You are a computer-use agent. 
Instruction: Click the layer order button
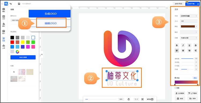tap(192, 99)
